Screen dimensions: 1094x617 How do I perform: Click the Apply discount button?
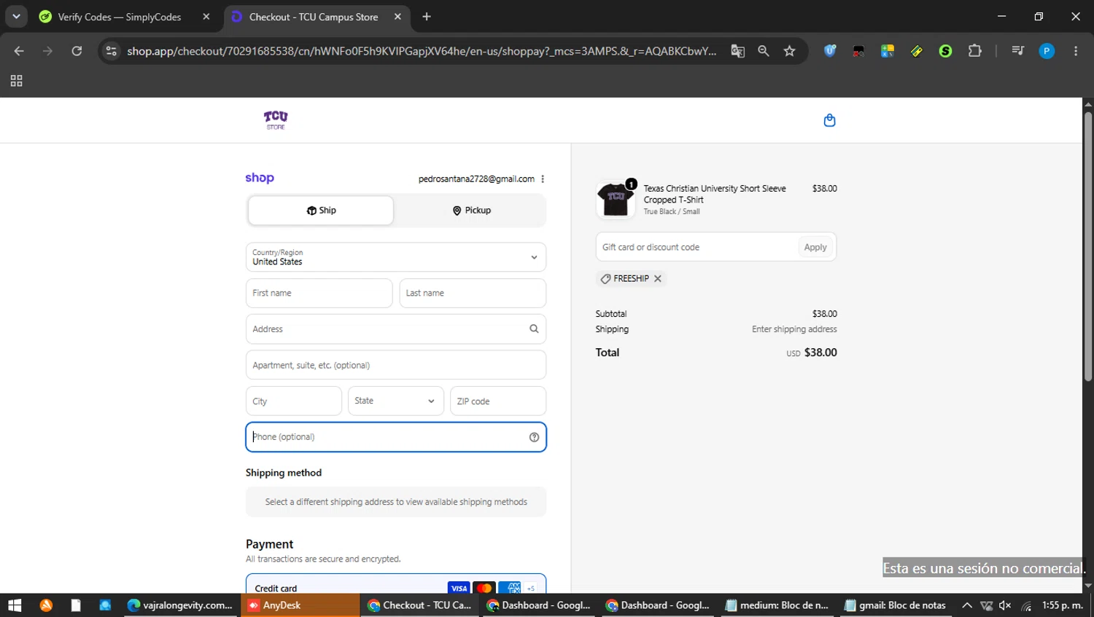(815, 247)
